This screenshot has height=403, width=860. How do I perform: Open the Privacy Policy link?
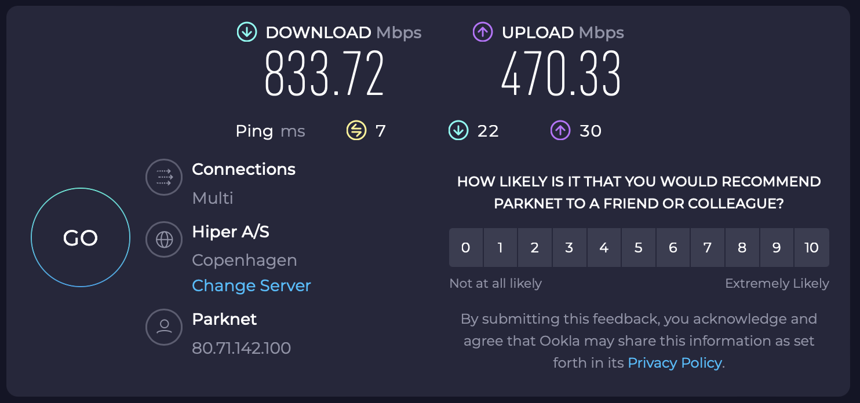pos(675,363)
